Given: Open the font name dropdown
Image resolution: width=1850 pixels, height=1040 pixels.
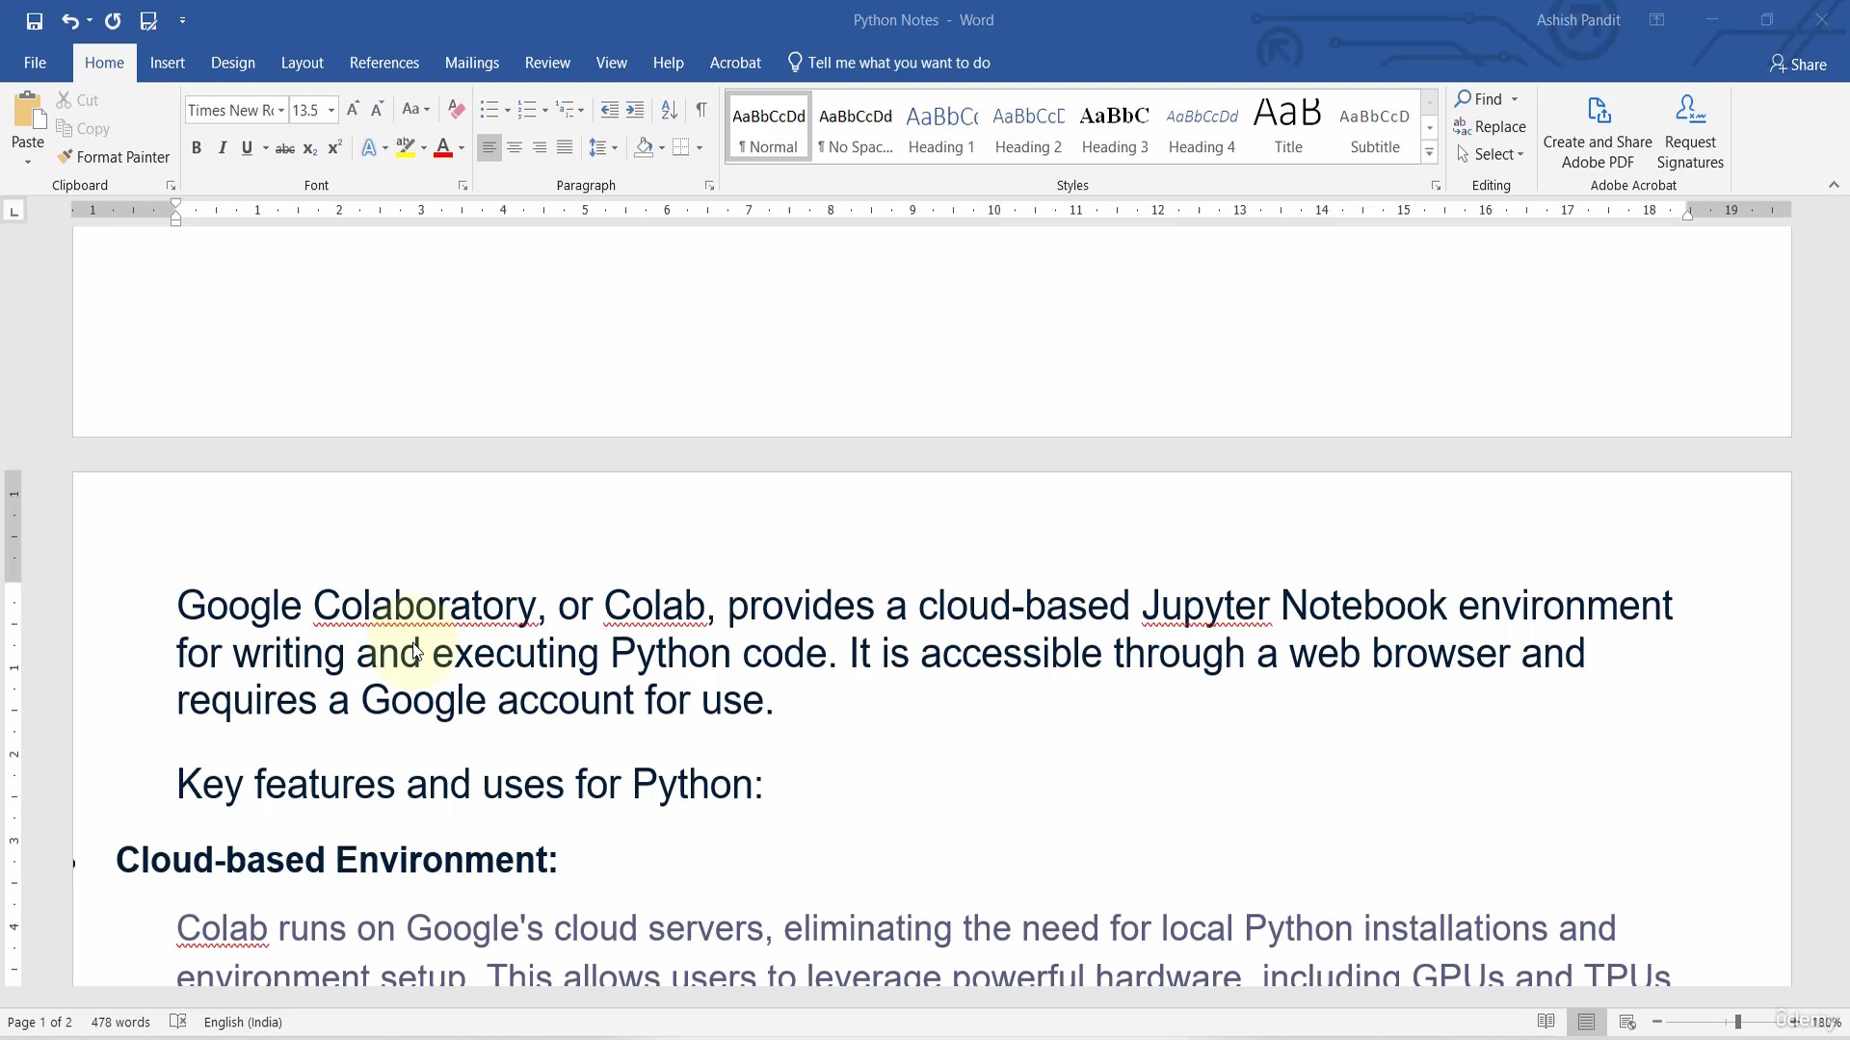Looking at the screenshot, I should pos(281,111).
